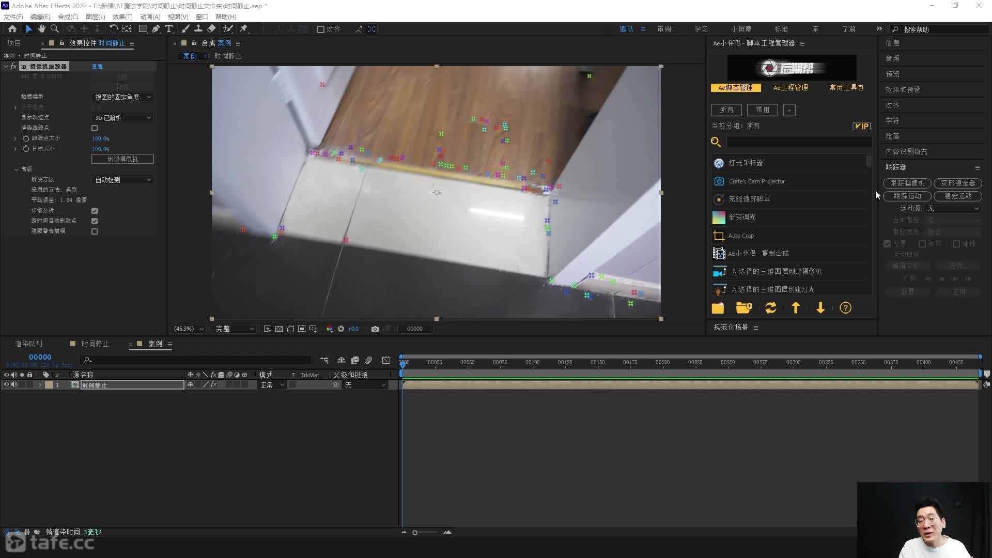Select the Brush tool
992x558 pixels.
(x=185, y=29)
